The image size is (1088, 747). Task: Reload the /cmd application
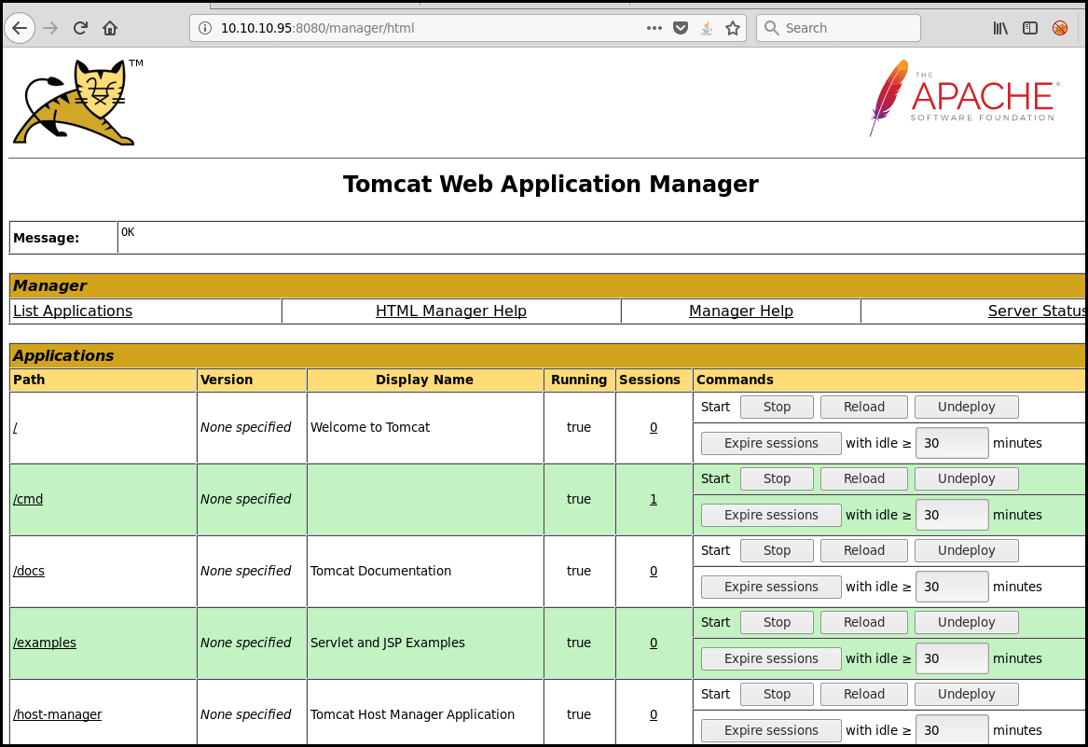point(864,478)
